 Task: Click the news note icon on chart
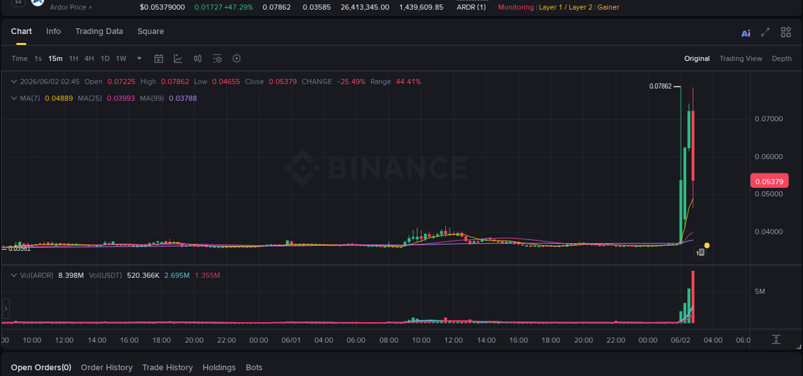701,253
